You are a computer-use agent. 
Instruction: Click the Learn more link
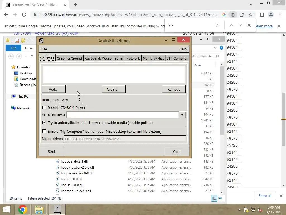click(x=264, y=26)
